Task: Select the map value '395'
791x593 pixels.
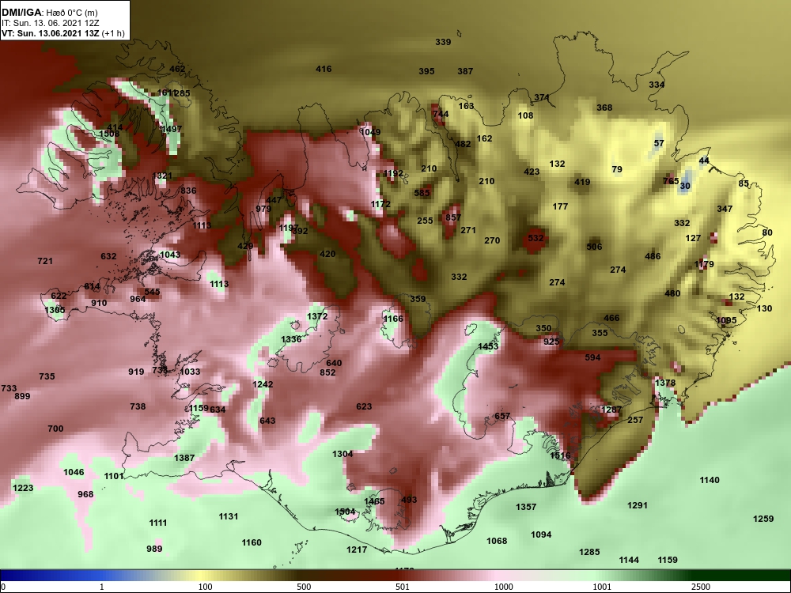Action: (426, 71)
